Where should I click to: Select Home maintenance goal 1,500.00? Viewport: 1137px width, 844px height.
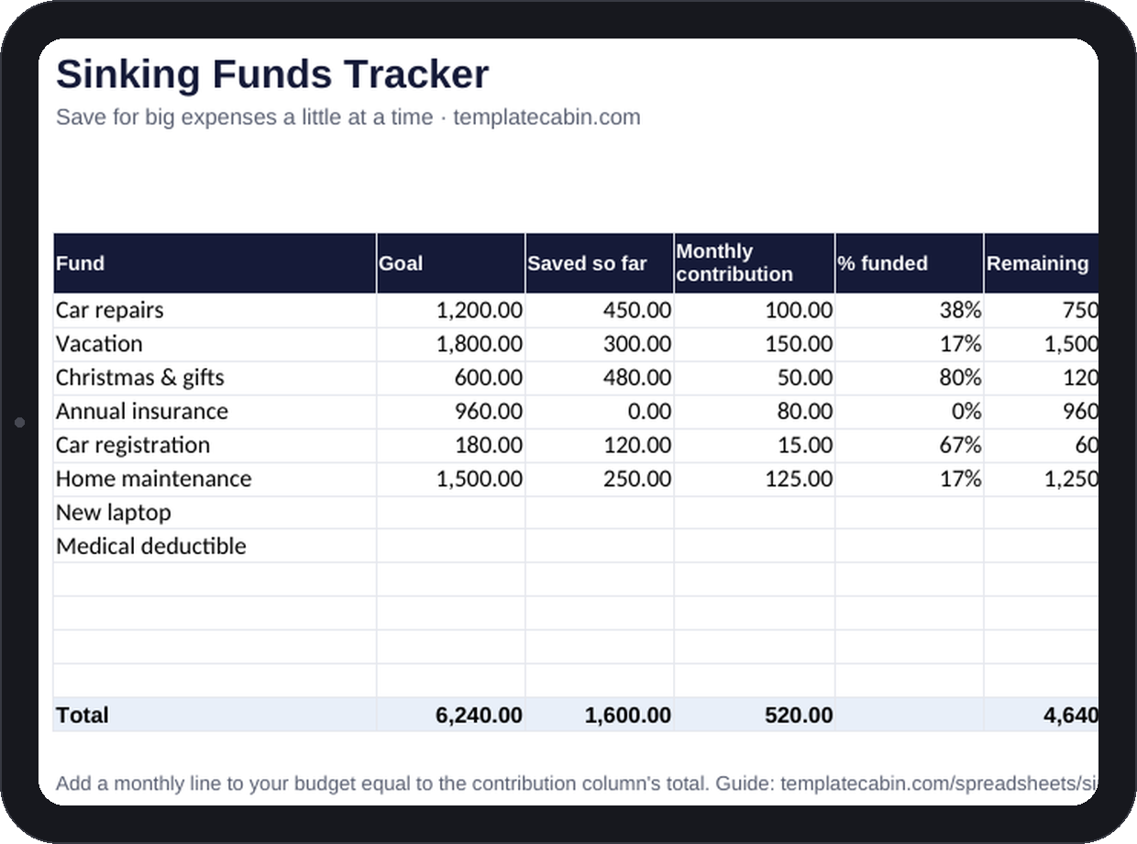pyautogui.click(x=451, y=479)
